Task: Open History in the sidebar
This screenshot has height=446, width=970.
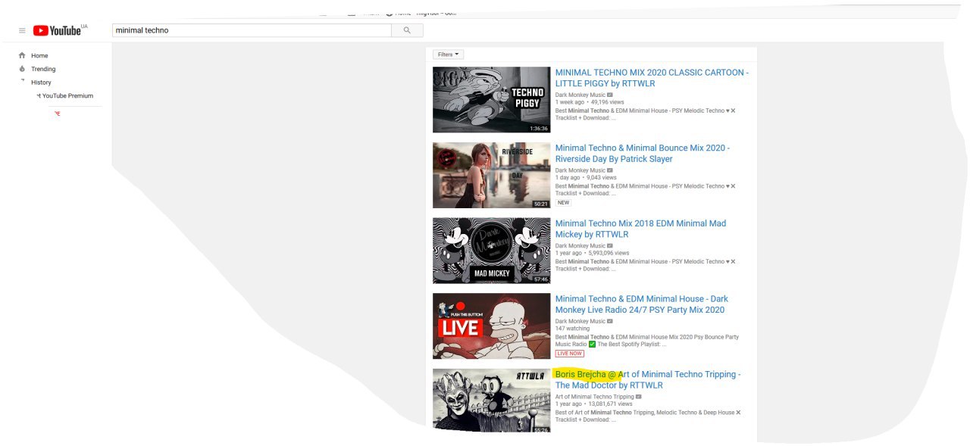Action: coord(41,83)
